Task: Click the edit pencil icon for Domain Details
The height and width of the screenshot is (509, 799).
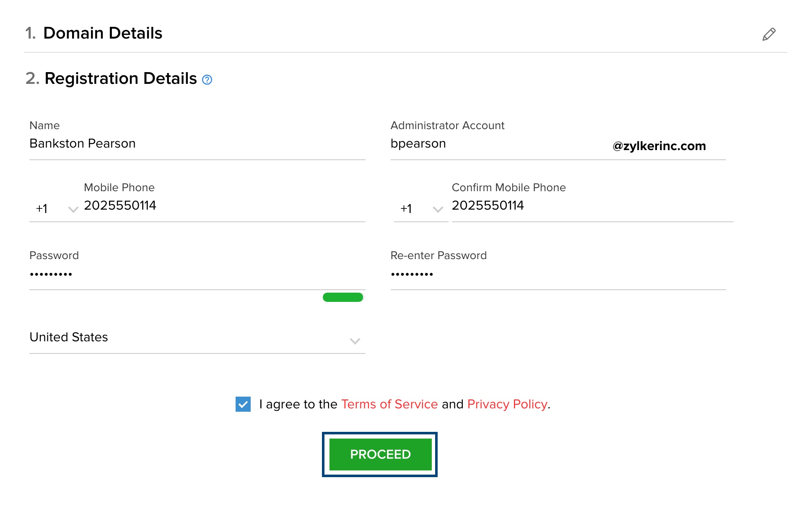Action: click(x=768, y=34)
